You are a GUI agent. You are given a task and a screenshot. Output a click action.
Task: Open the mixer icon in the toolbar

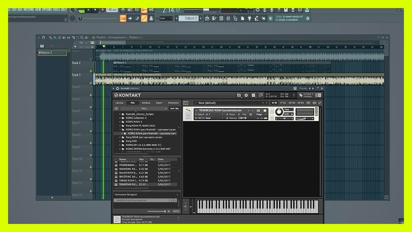coord(228,19)
